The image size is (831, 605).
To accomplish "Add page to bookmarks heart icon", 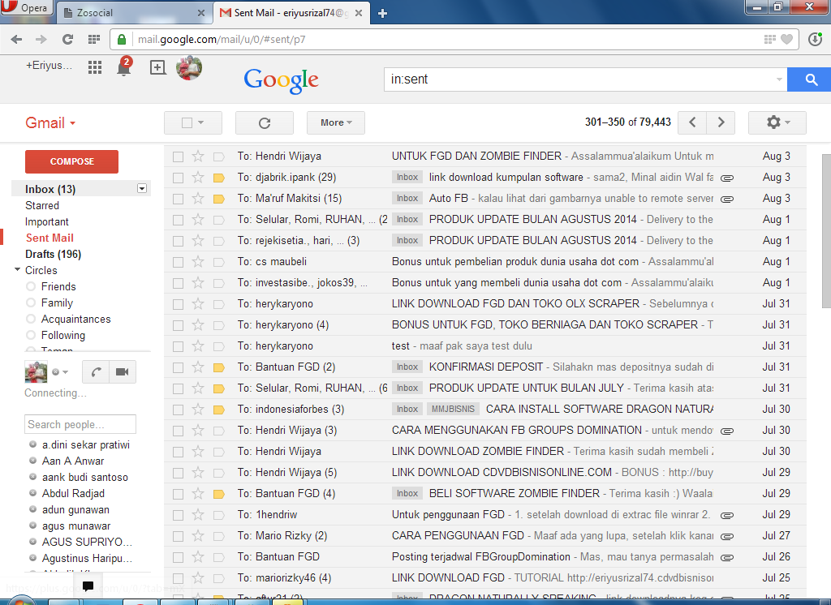I will coord(787,39).
